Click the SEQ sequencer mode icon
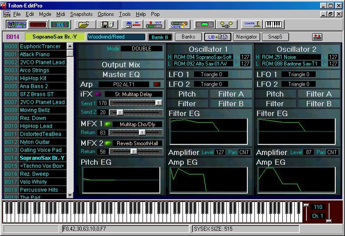 (x=60, y=24)
